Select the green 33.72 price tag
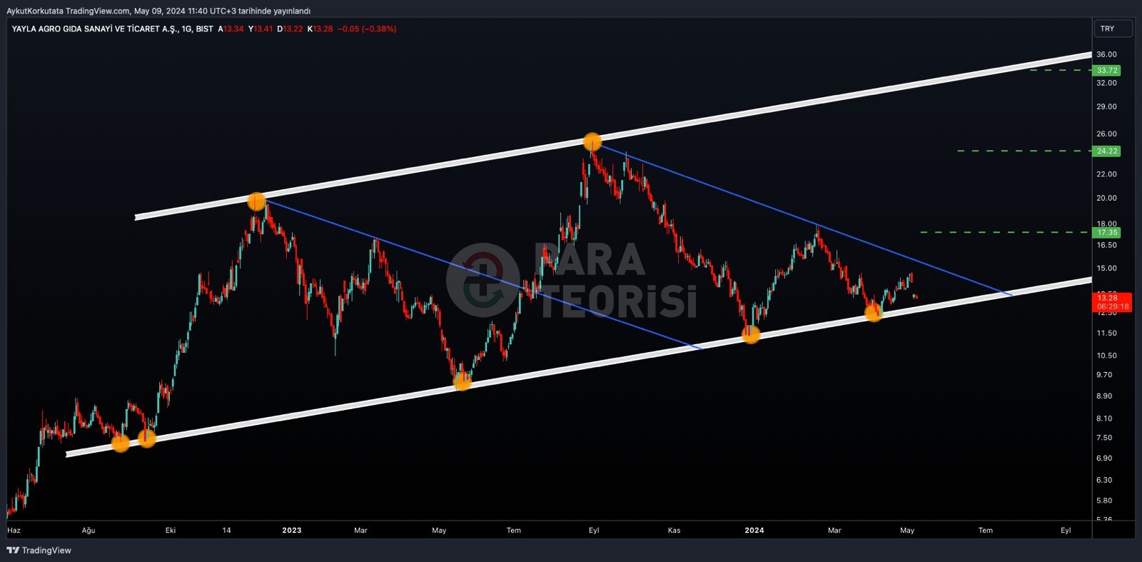This screenshot has width=1142, height=562. (x=1107, y=70)
